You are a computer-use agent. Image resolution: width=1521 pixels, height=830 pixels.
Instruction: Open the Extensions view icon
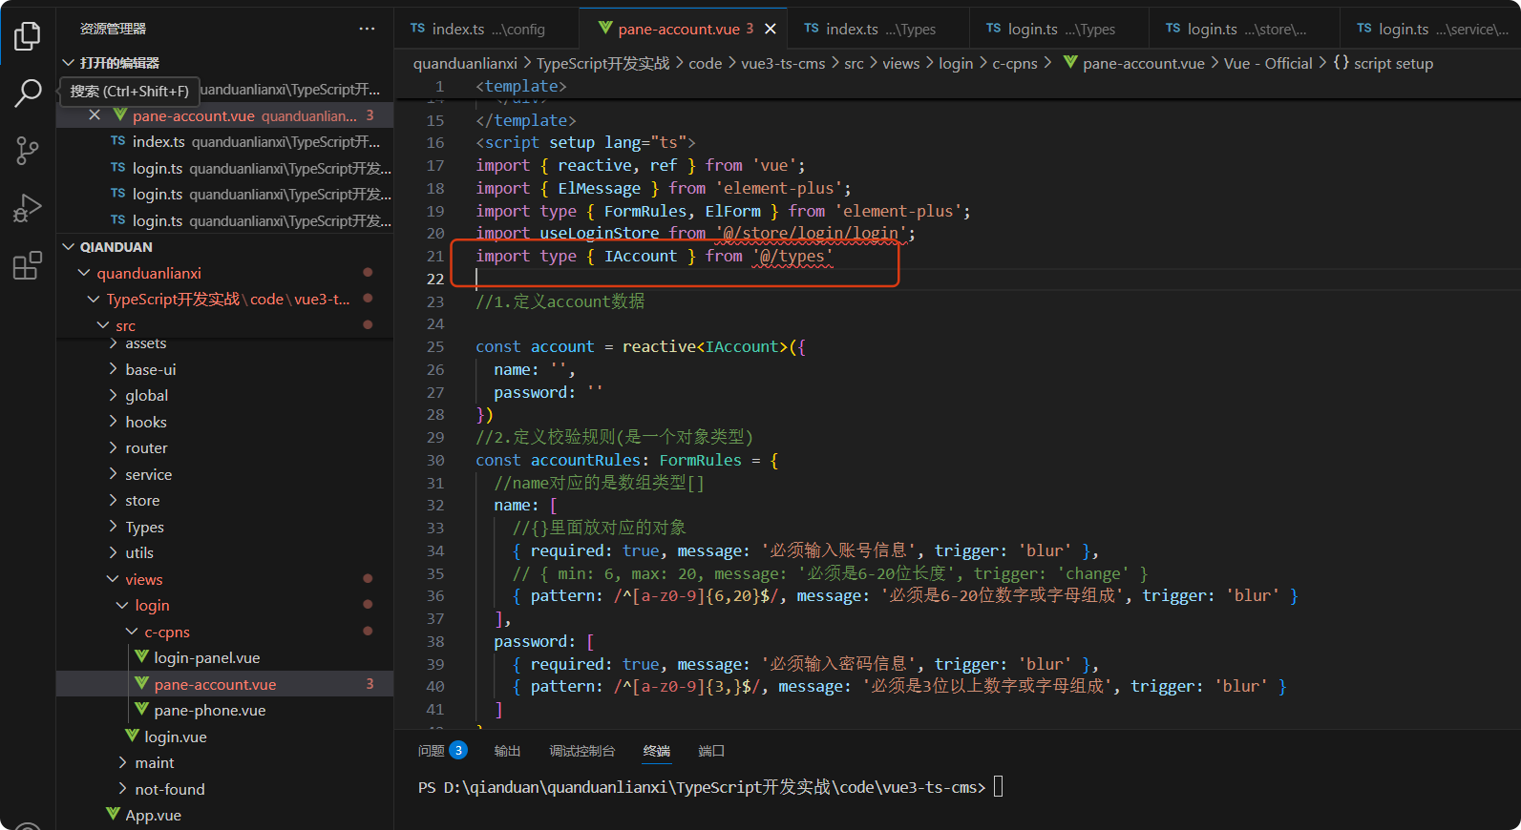tap(28, 265)
